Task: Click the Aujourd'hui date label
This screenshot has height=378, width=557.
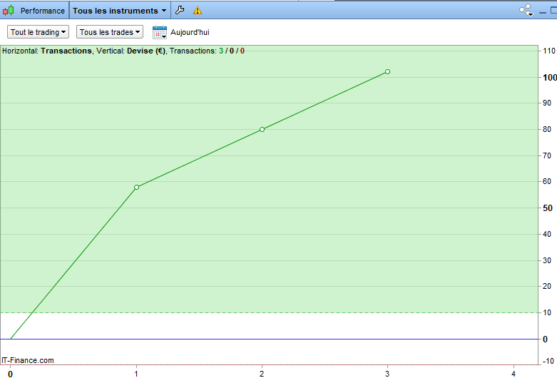Action: coord(190,32)
